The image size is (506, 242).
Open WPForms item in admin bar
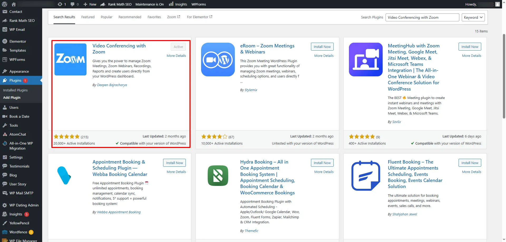(x=199, y=4)
